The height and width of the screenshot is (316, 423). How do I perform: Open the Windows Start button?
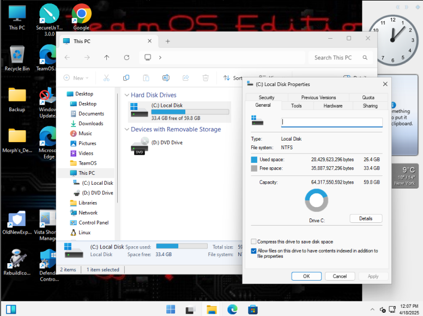(171, 309)
